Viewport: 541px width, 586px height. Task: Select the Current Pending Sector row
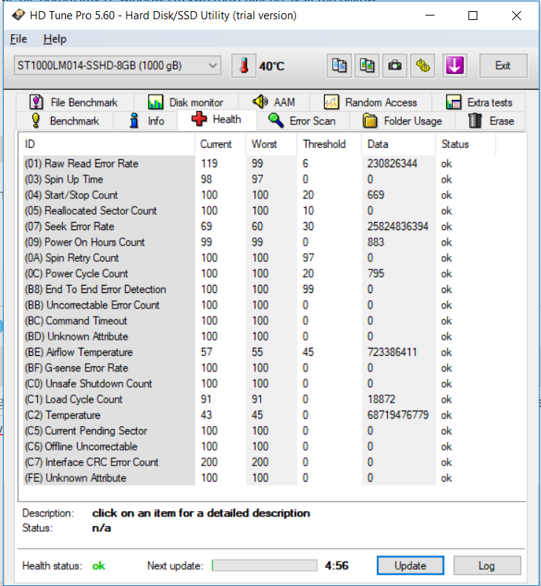(259, 431)
